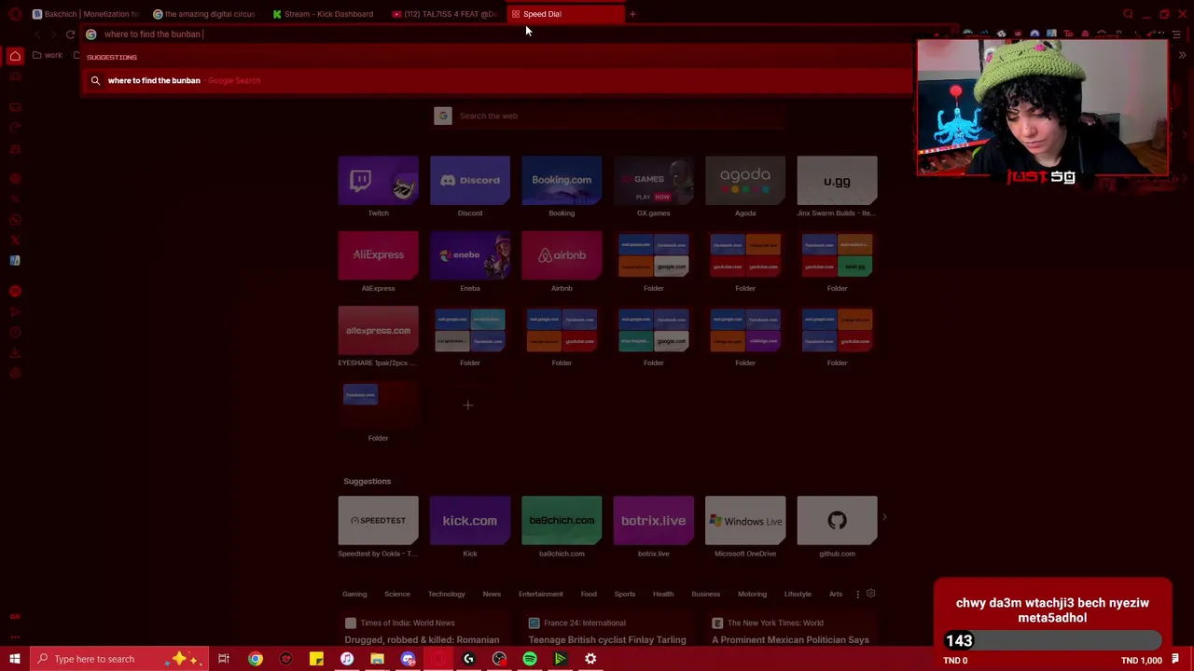Open Task View on the taskbar
Screen dimensions: 1194x671
coord(224,660)
